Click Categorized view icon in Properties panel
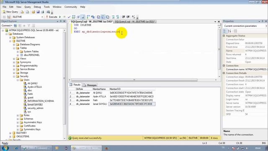Image resolution: width=268 pixels, height=151 pixels. 225,31
